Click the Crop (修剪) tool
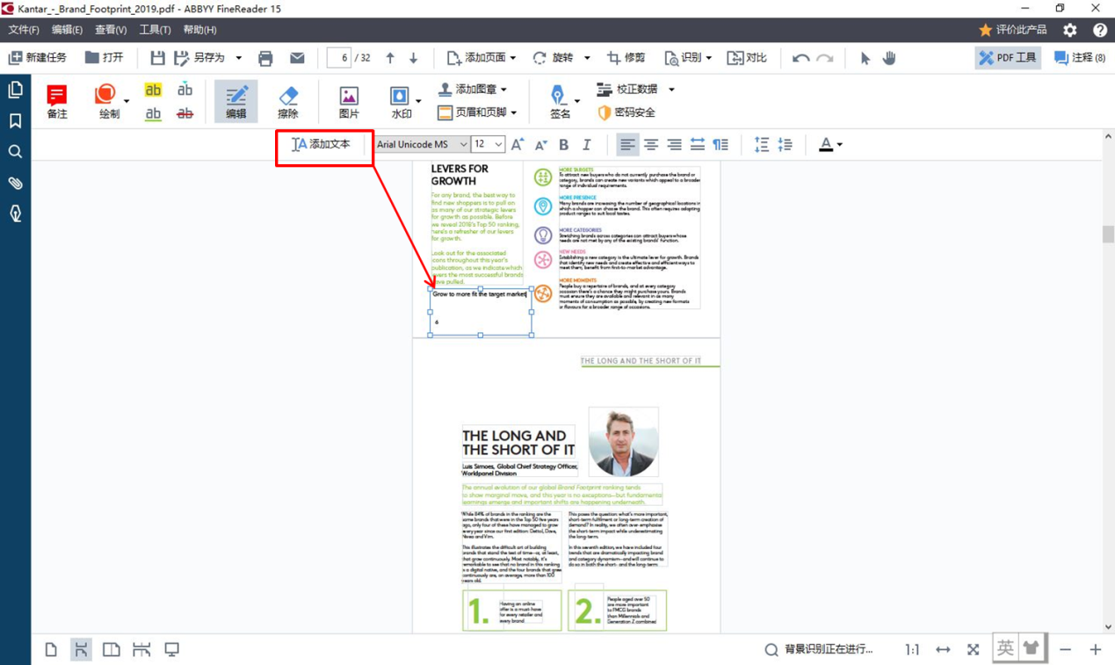The height and width of the screenshot is (665, 1115). [626, 58]
